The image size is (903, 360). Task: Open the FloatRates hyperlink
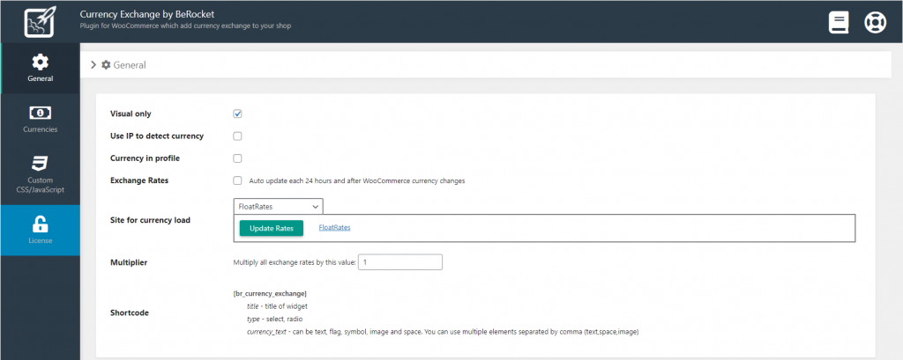click(x=334, y=227)
